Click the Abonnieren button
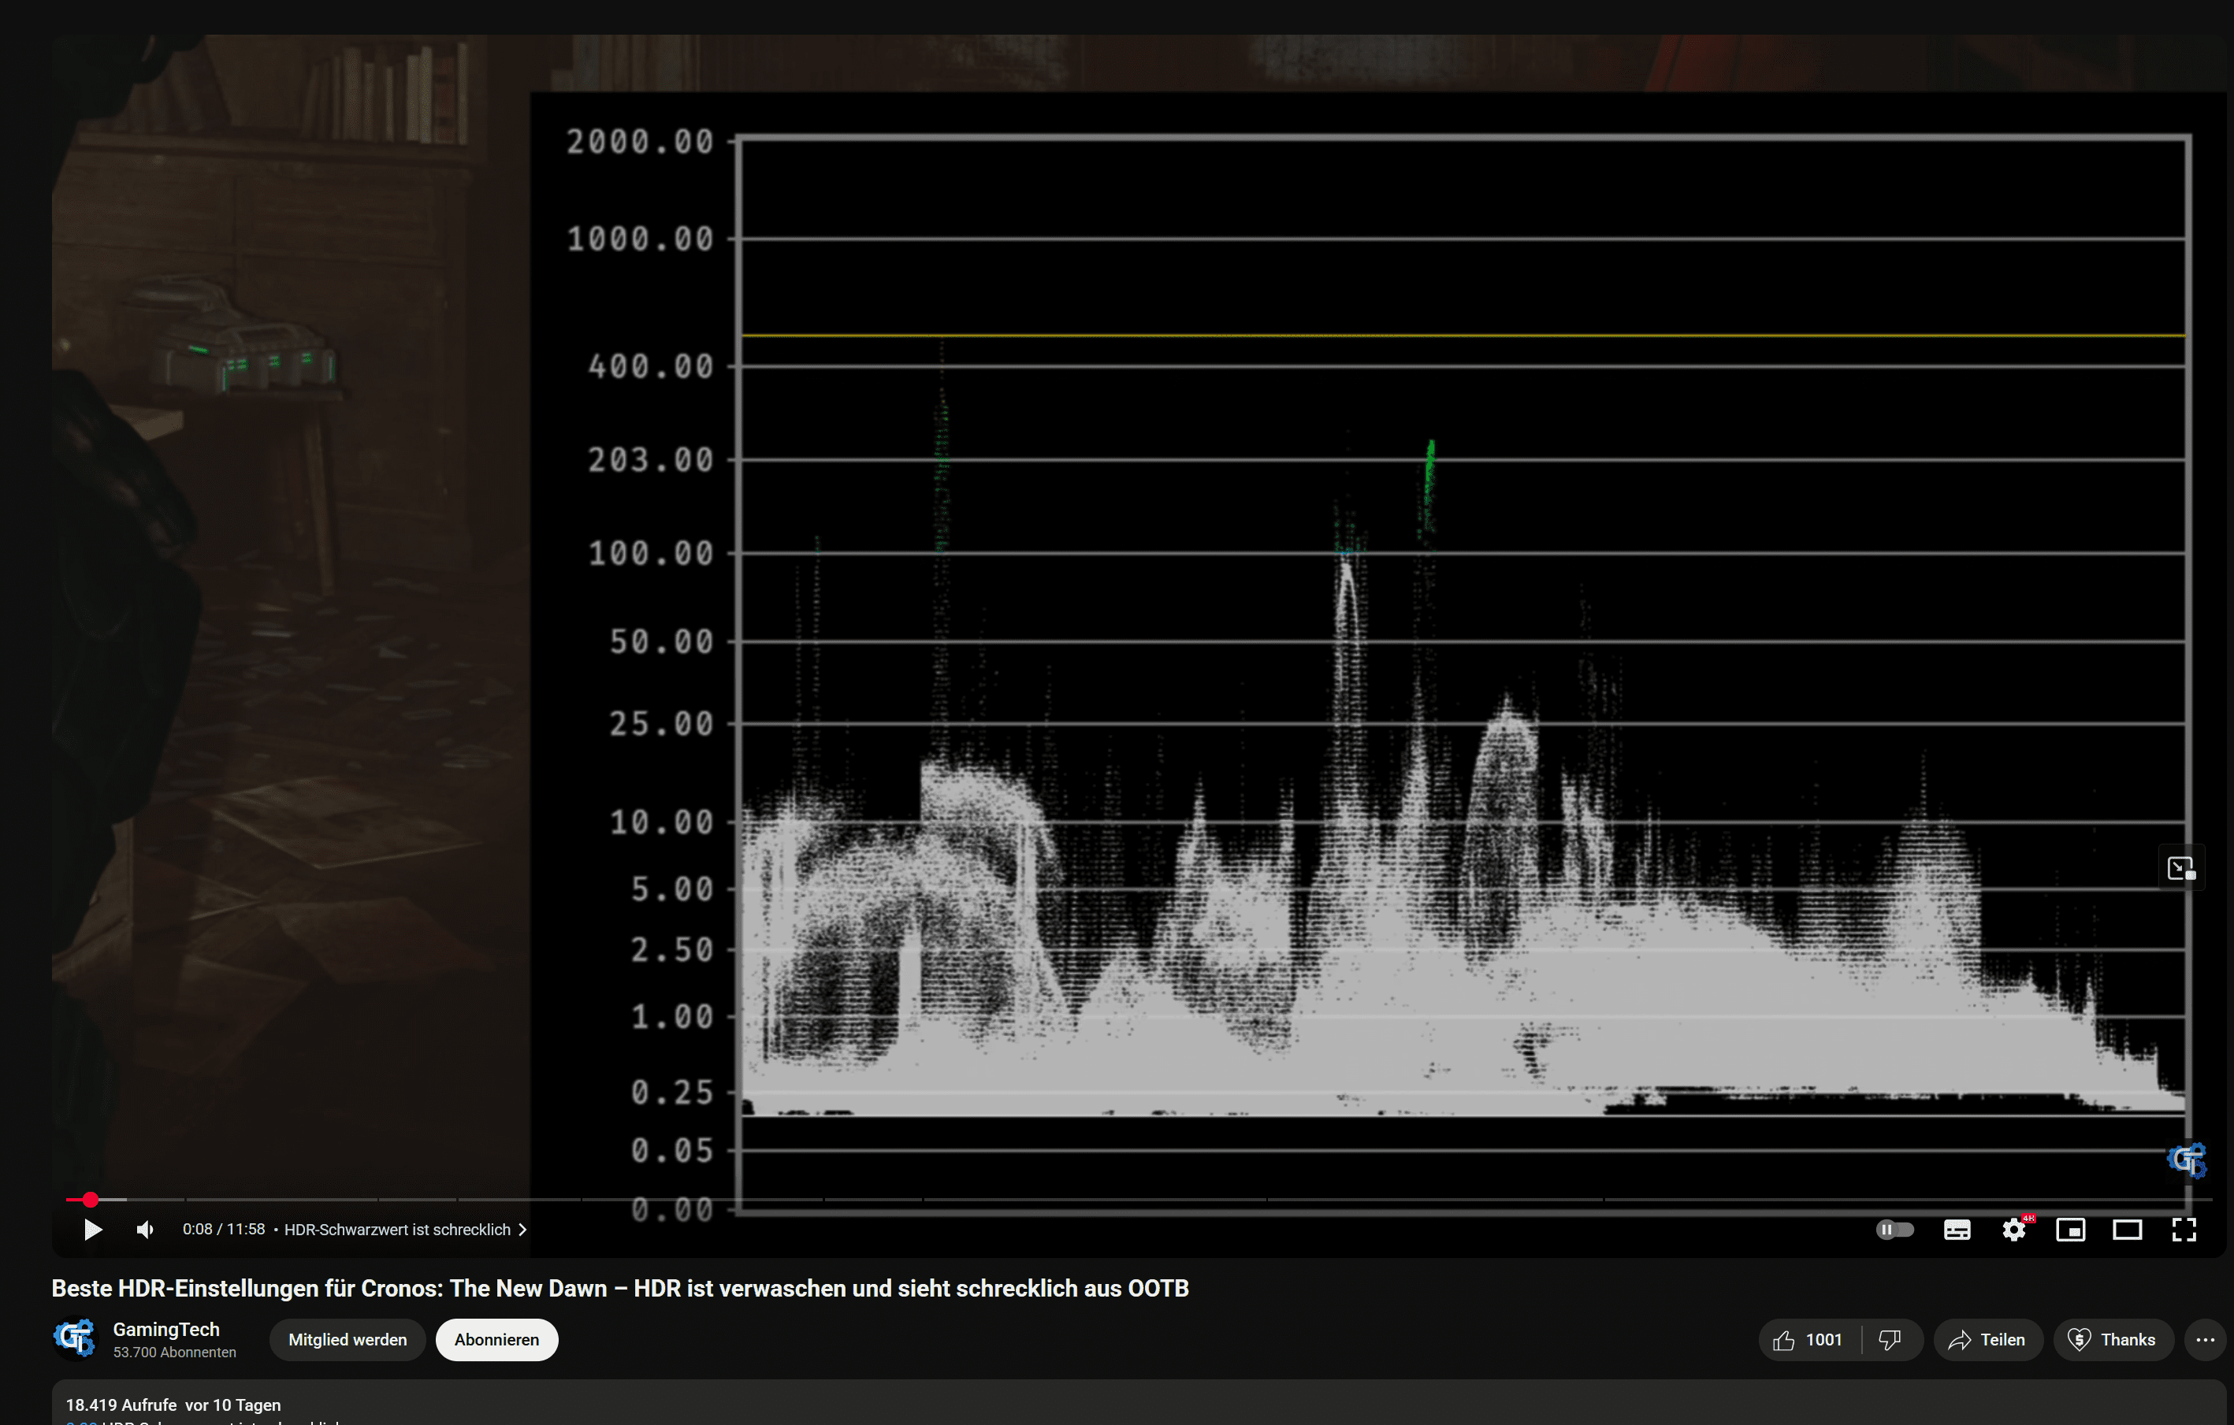Viewport: 2234px width, 1425px height. pyautogui.click(x=496, y=1340)
